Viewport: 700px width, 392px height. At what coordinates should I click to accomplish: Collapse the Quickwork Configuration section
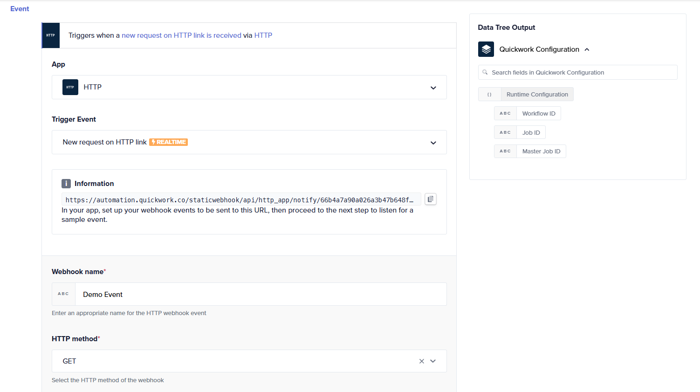[587, 49]
